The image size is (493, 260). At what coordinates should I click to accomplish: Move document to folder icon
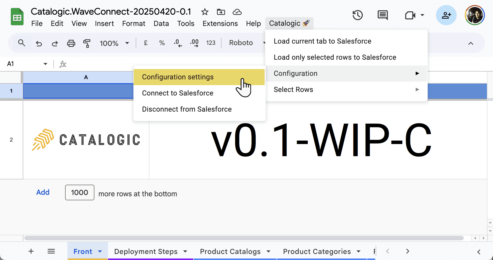click(x=221, y=12)
